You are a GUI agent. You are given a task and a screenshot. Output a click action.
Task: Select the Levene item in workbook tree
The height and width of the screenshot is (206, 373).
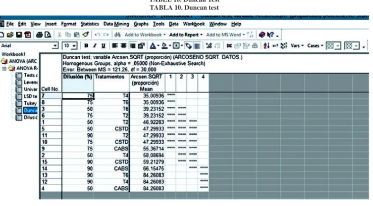pos(27,82)
